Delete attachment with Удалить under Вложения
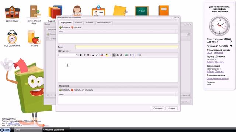The image size is (236, 132). tap(76, 90)
